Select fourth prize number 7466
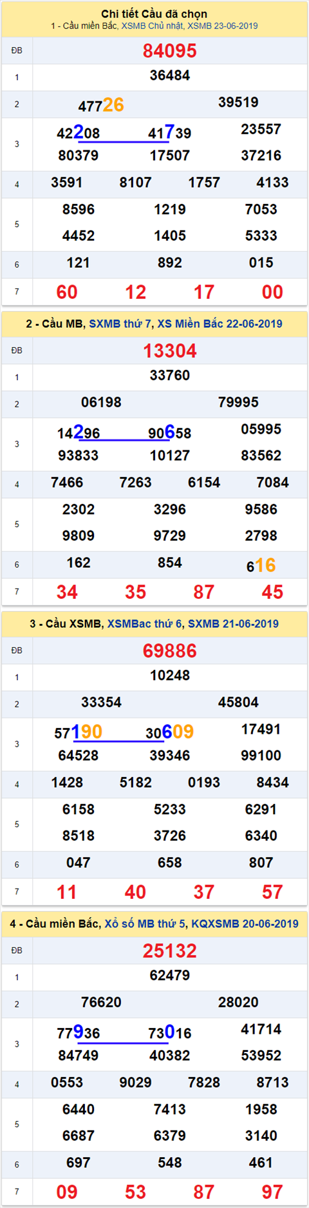Viewport: 309px width, 1208px height. click(67, 483)
